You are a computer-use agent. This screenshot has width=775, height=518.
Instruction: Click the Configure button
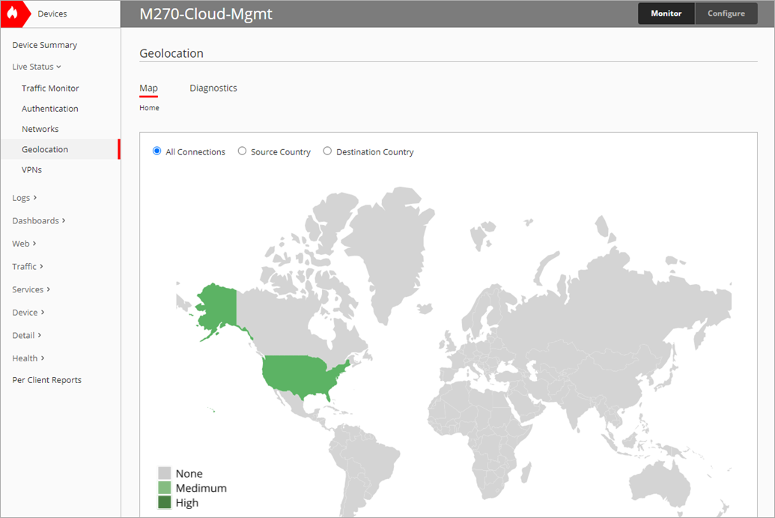pyautogui.click(x=726, y=13)
